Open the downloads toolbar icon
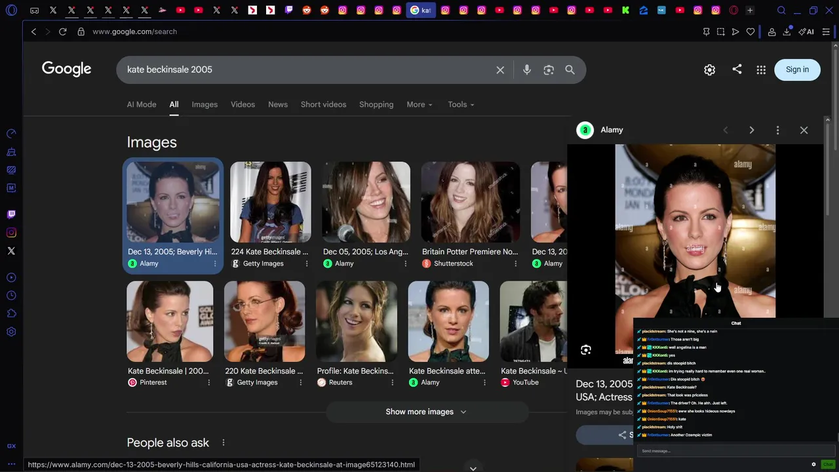 [x=787, y=31]
